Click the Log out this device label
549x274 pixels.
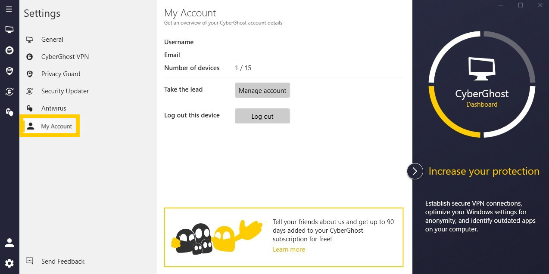192,115
